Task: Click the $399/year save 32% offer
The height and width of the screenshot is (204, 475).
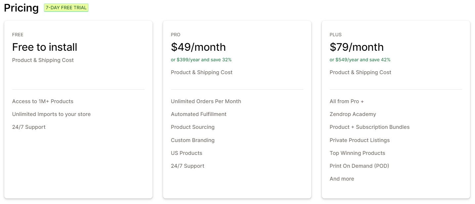Action: (x=201, y=60)
